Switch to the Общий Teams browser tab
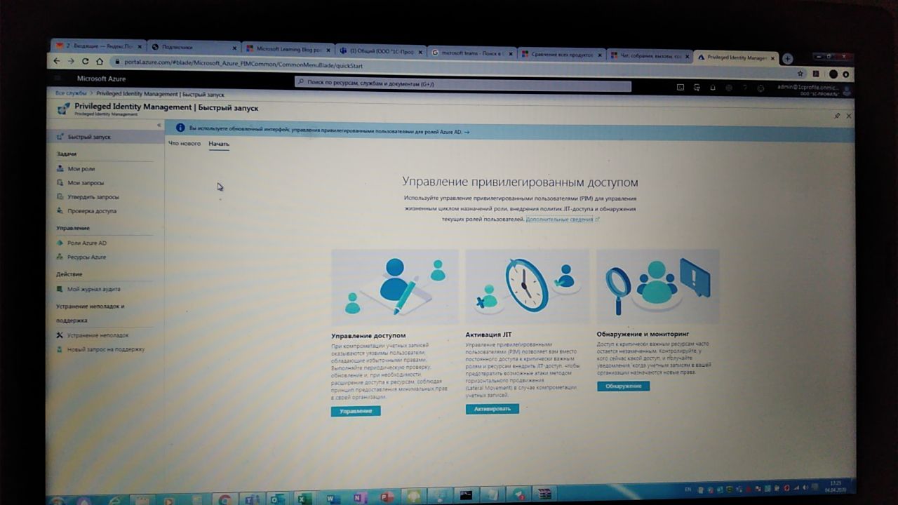Screen dimensions: 898x505 380,51
